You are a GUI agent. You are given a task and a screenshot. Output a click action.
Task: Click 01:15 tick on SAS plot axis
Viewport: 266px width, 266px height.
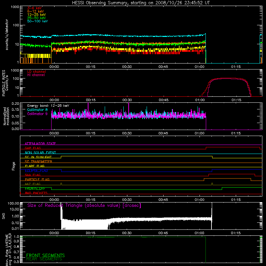[236, 233]
